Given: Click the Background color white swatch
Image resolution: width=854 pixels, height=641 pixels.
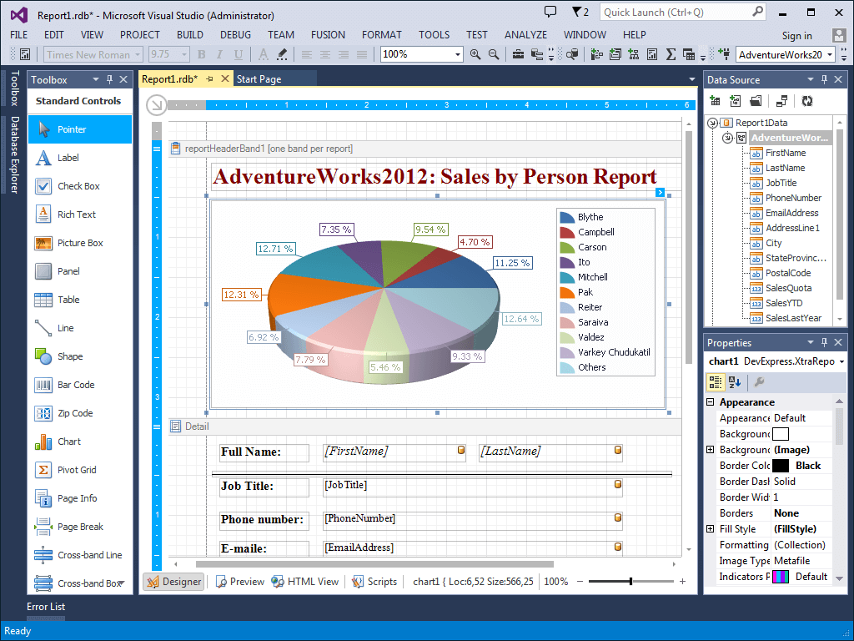Looking at the screenshot, I should 781,434.
